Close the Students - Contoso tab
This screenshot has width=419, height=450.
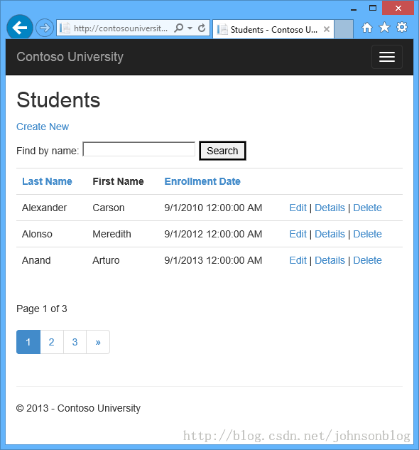327,29
